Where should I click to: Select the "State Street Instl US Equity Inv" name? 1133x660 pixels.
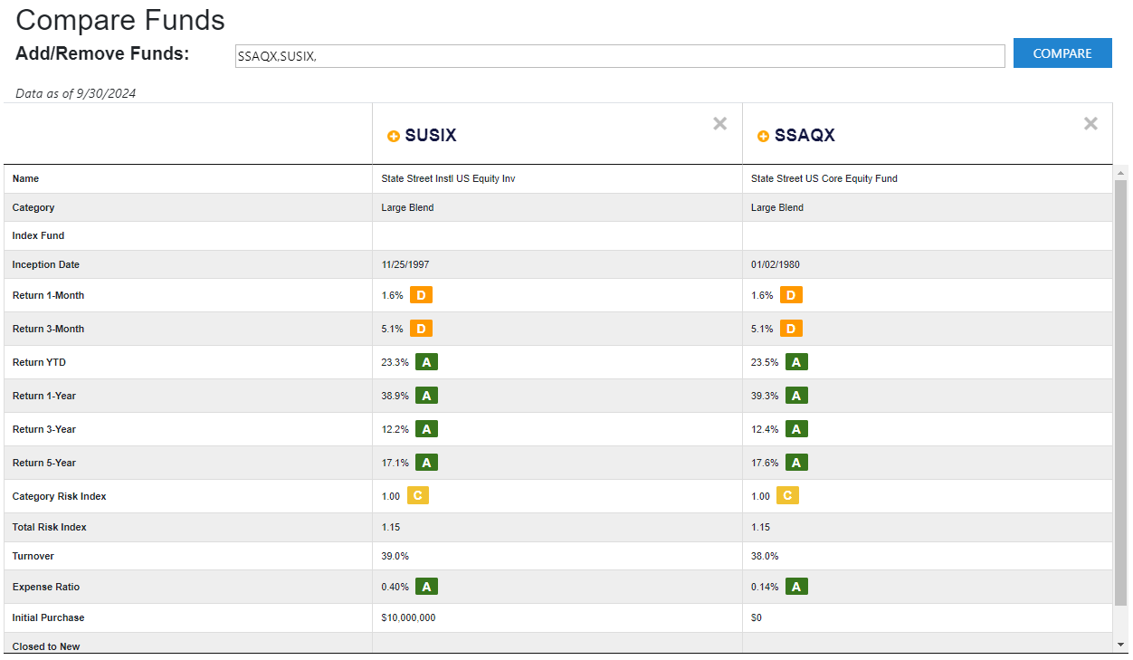tap(448, 179)
